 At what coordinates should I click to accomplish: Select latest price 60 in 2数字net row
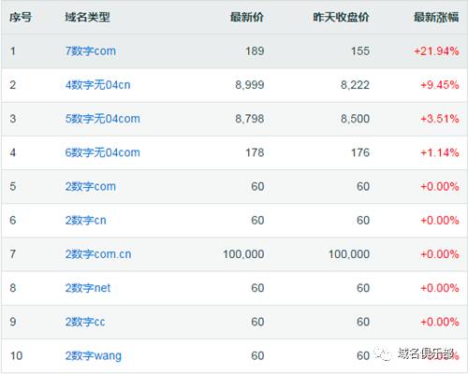pyautogui.click(x=257, y=288)
